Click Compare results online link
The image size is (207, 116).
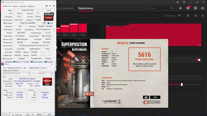point(144,59)
